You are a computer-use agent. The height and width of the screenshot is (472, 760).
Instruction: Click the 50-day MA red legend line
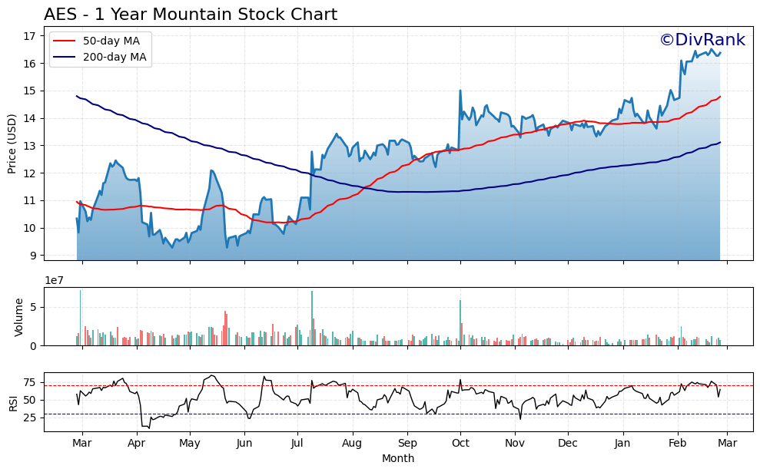click(x=65, y=41)
